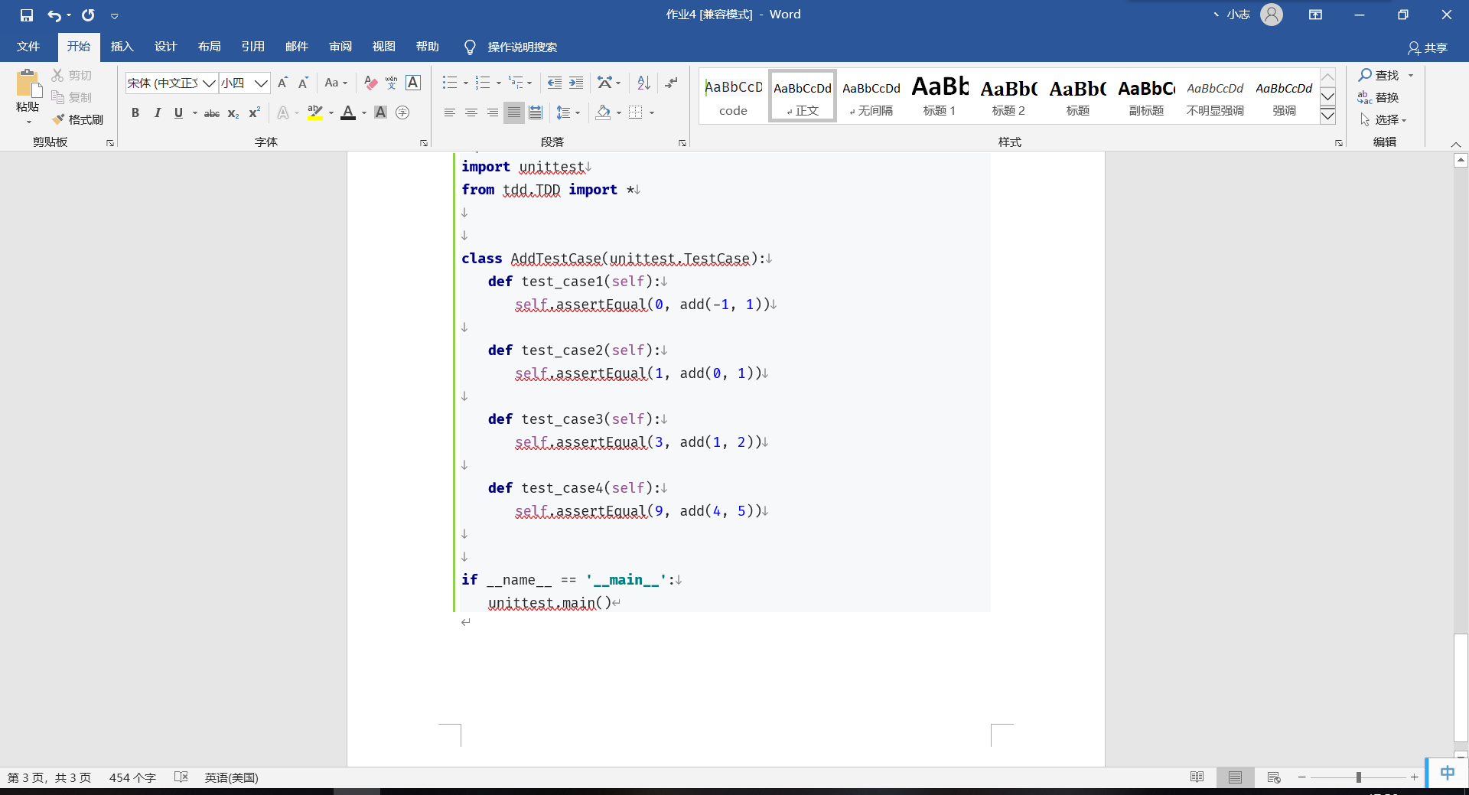Insert a subscript with the X₂ icon
1469x795 pixels.
tap(233, 113)
